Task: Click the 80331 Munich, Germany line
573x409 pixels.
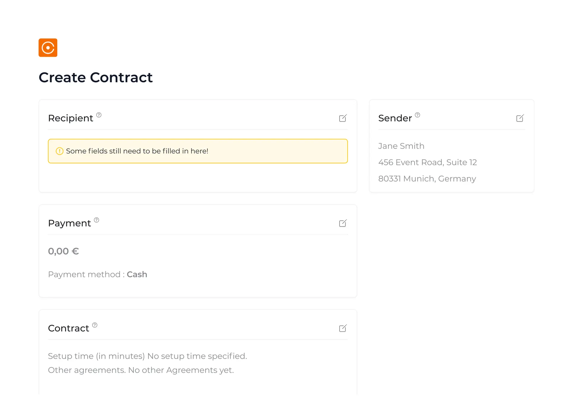Action: pos(427,179)
